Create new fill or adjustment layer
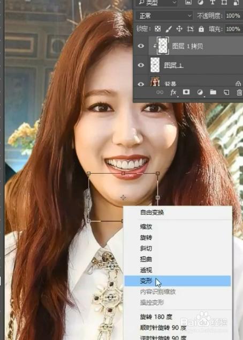 [x=200, y=92]
